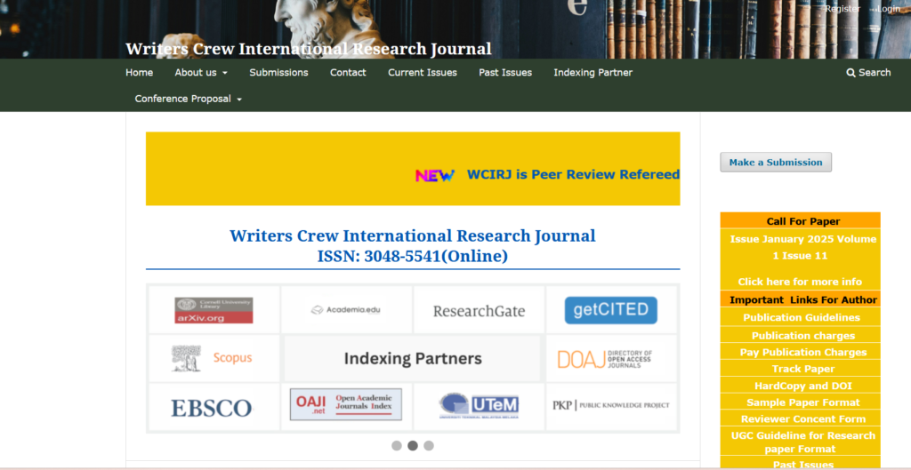Click the HardCopy and DOI link
This screenshot has width=911, height=470.
803,386
